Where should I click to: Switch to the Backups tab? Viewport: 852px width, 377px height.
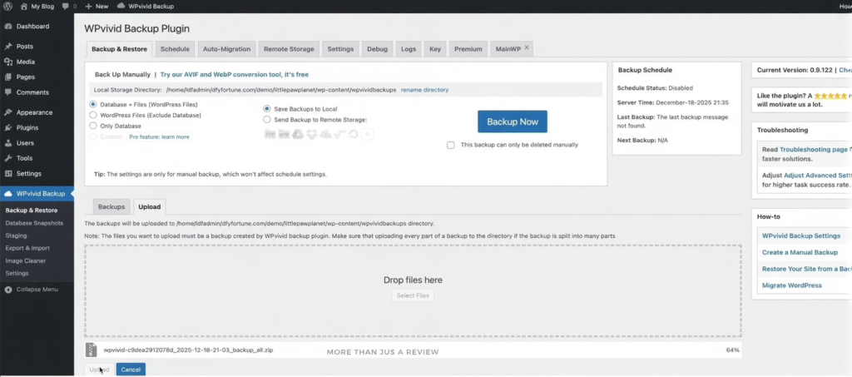click(111, 206)
